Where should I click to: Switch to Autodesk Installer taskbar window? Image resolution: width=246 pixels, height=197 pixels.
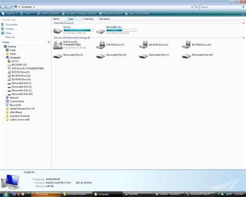coord(77,194)
